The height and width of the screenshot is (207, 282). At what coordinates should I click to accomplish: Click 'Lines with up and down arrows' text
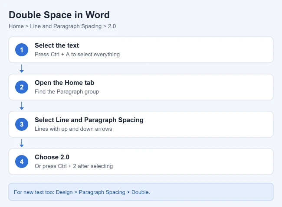pyautogui.click(x=73, y=129)
